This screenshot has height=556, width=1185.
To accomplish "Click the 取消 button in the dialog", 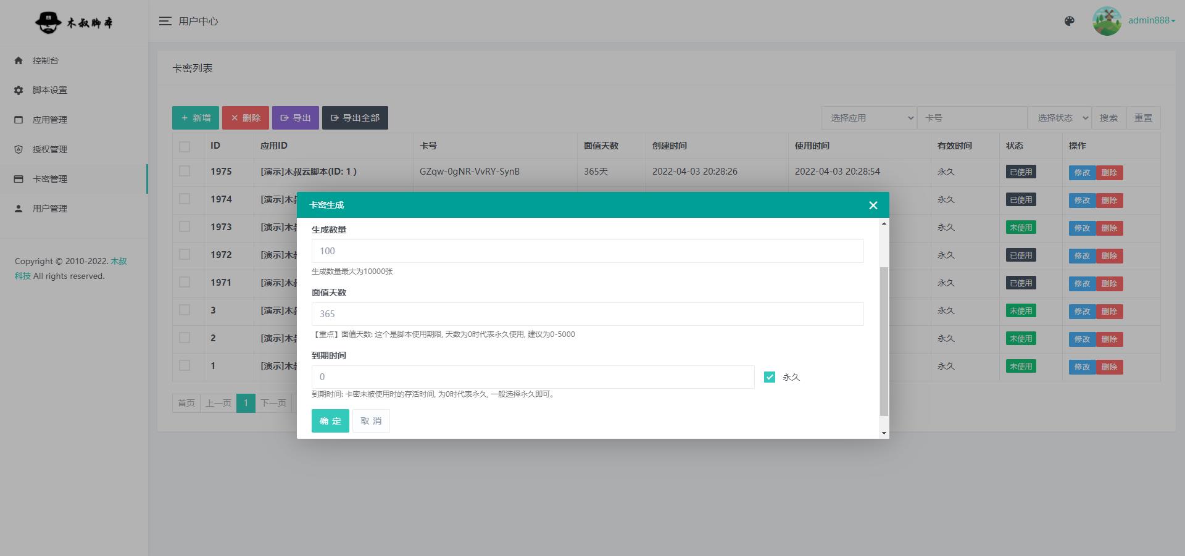I will (371, 421).
